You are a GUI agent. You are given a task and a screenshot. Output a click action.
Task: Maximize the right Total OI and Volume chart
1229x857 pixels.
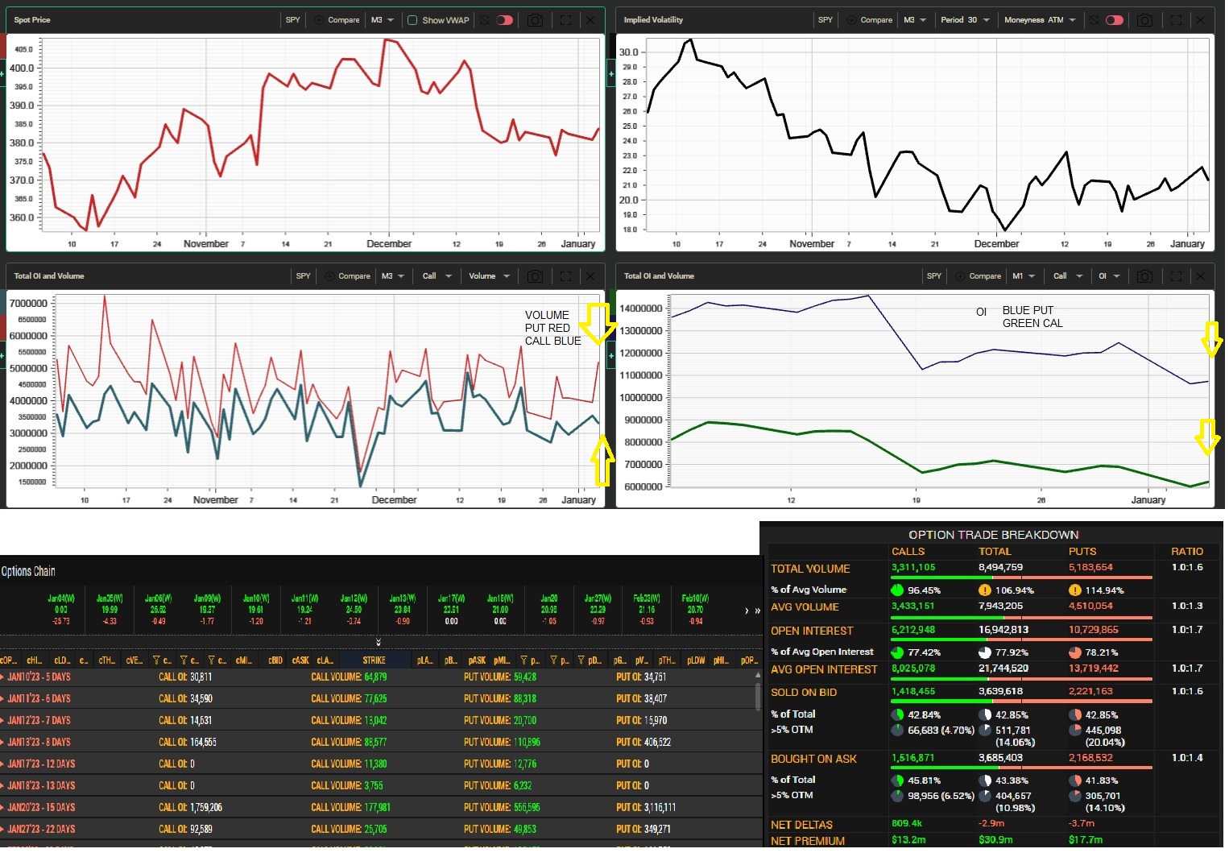tap(1176, 276)
